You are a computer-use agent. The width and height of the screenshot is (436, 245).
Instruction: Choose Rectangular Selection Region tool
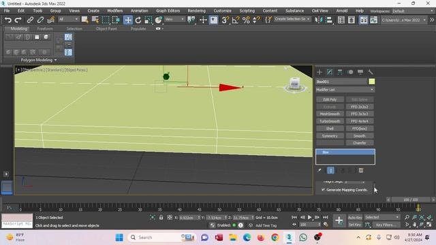106,20
